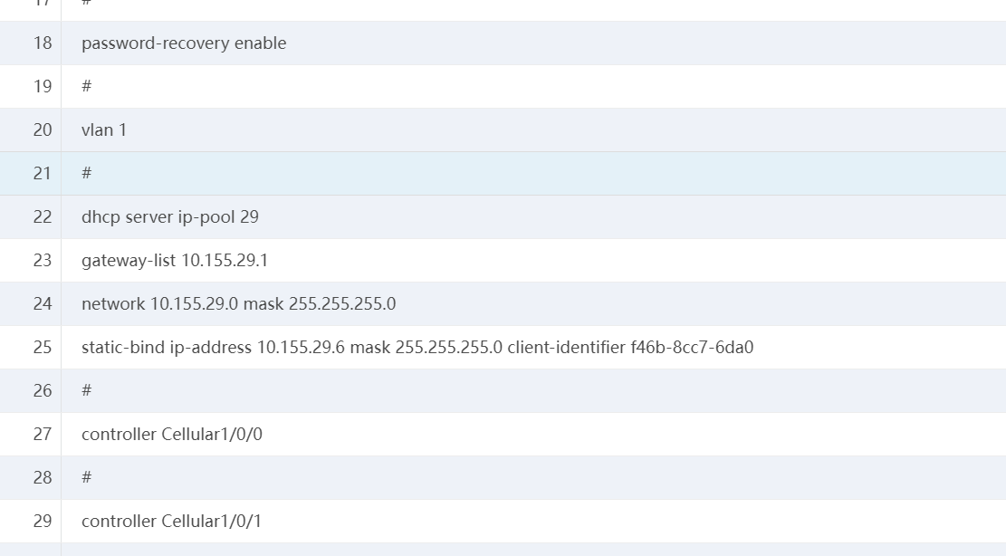The image size is (1006, 556).
Task: Click the highlighted '#' on line 21
Action: pyautogui.click(x=87, y=173)
